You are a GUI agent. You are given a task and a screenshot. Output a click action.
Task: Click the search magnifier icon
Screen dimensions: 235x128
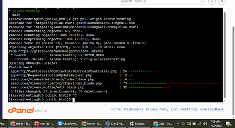coord(202,1)
